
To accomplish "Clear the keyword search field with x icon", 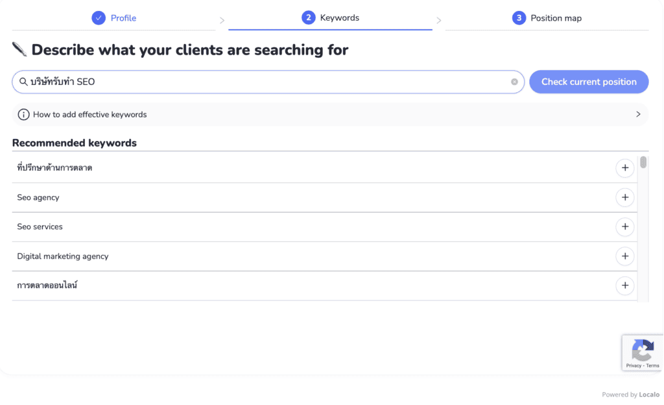I will [514, 82].
